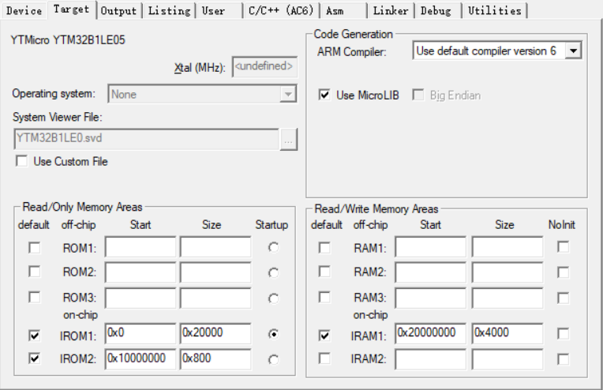603x390 pixels.
Task: Toggle the Use MicroLIB checkbox
Action: pyautogui.click(x=324, y=95)
